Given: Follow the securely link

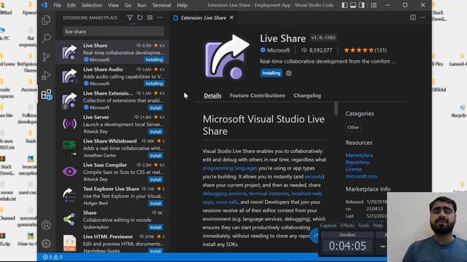Looking at the screenshot, I should click(314, 176).
